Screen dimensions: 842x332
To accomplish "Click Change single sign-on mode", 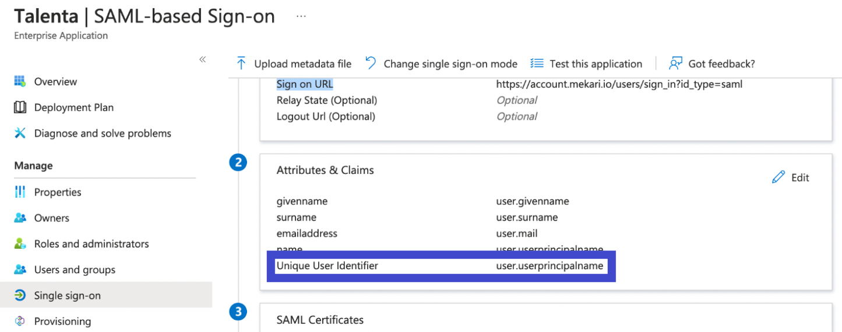I will click(x=450, y=64).
